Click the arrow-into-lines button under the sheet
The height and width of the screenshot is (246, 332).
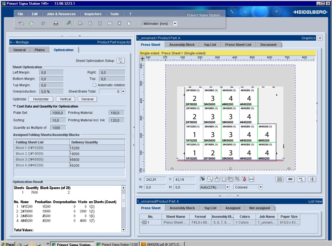312,179
